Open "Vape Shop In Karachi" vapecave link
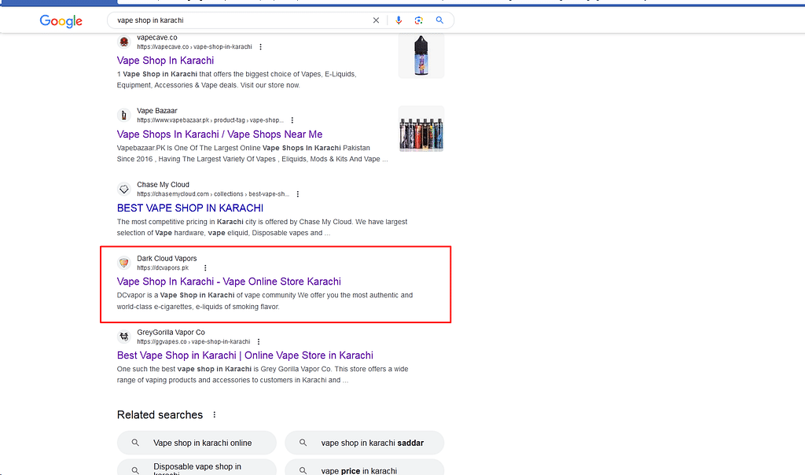805x475 pixels. click(165, 61)
